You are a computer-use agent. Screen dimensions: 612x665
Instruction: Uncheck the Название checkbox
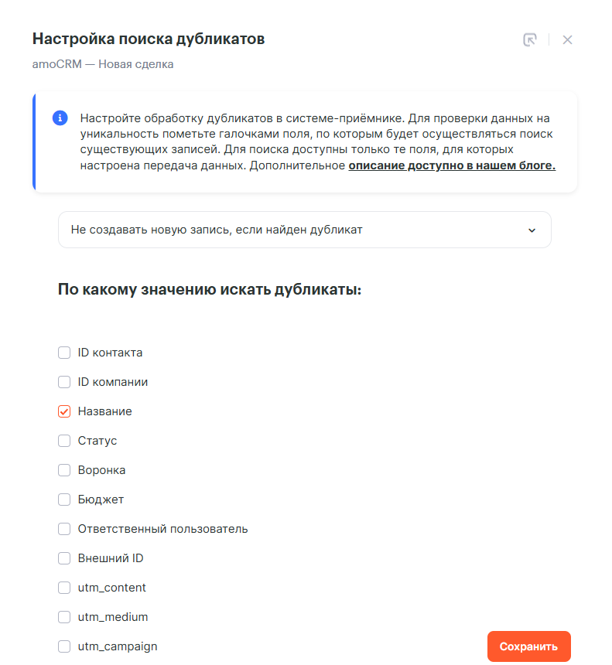click(64, 411)
